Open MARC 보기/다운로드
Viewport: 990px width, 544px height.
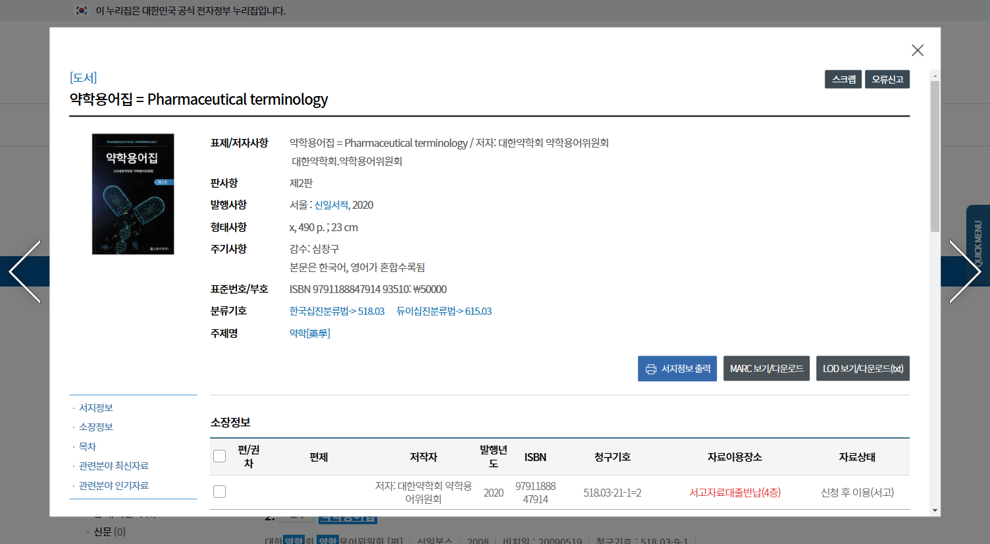[766, 369]
